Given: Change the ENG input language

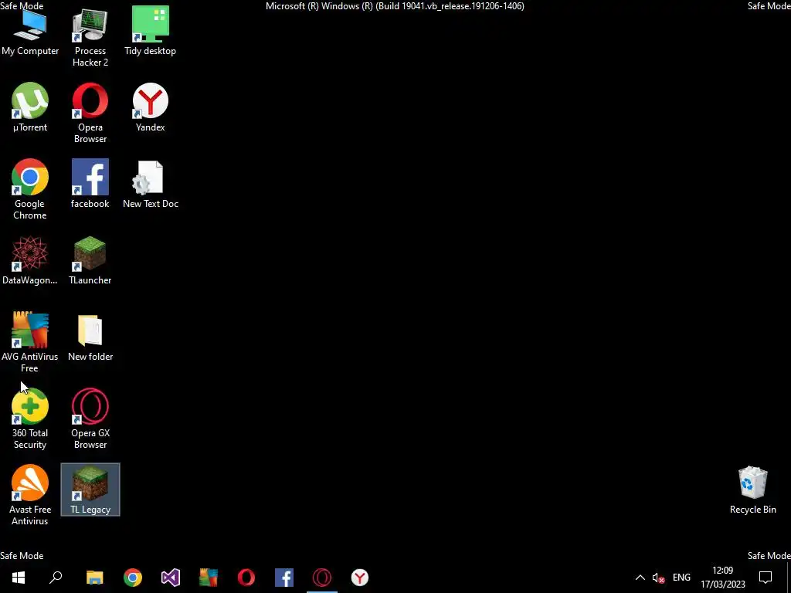Looking at the screenshot, I should 681,578.
